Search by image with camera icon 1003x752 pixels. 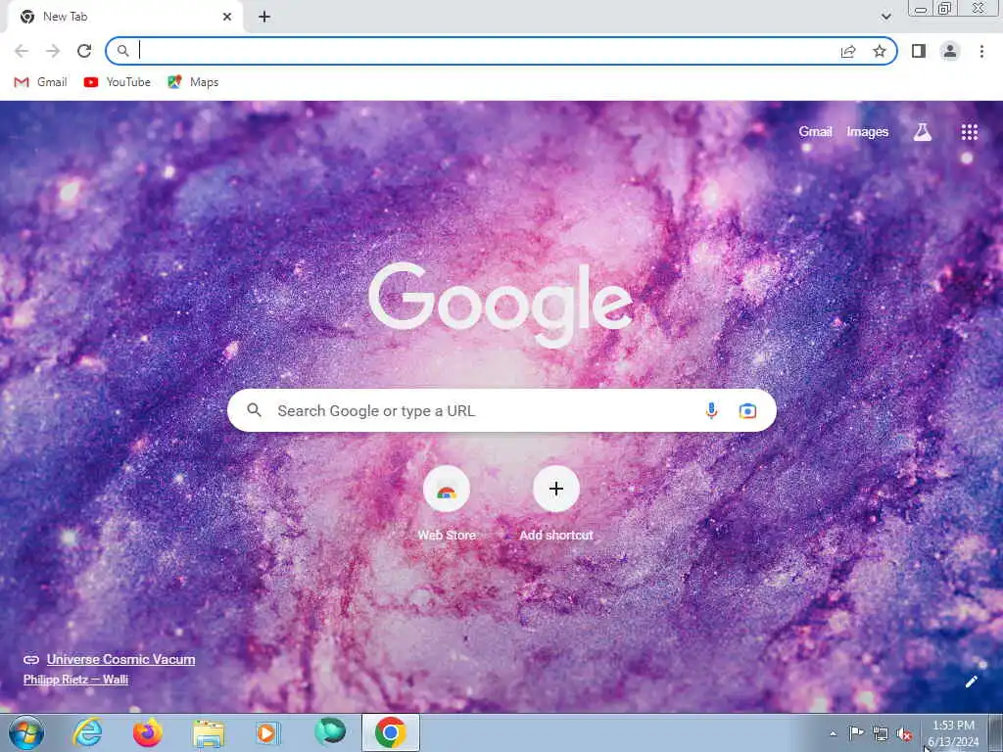tap(747, 410)
